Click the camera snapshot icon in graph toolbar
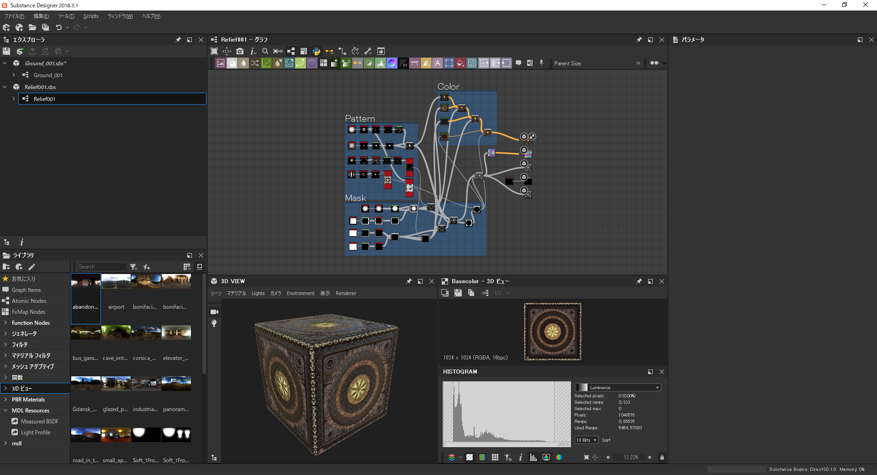The image size is (877, 475). tap(240, 51)
